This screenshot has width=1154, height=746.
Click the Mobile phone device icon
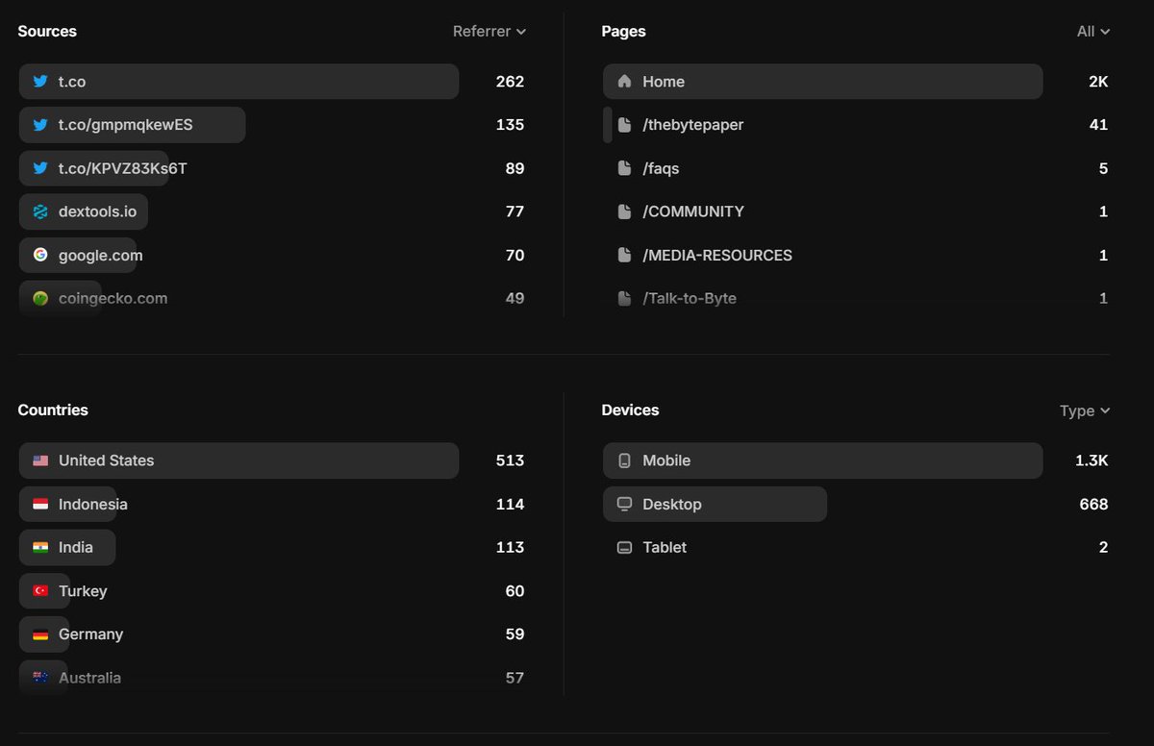(x=624, y=460)
